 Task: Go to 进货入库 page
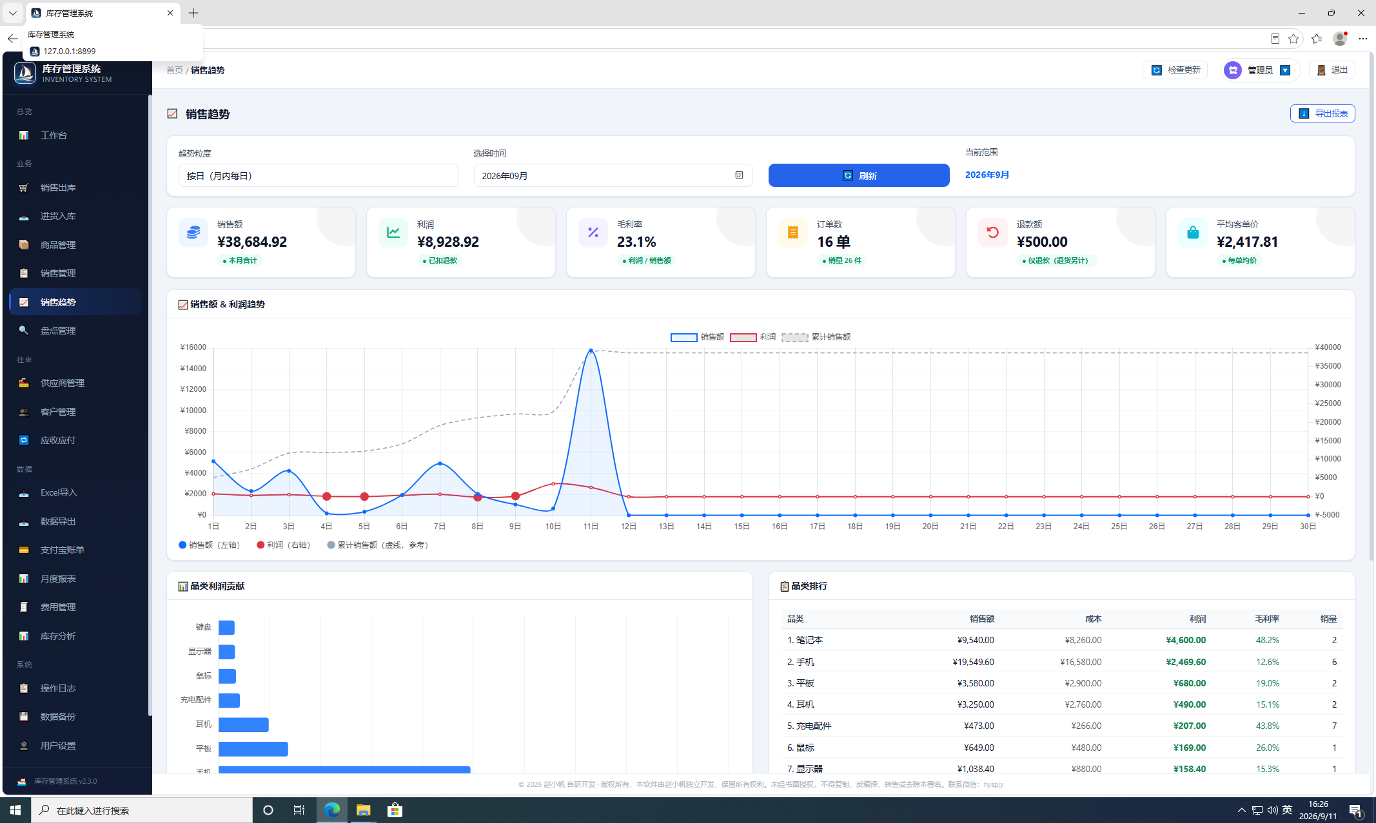click(x=75, y=216)
